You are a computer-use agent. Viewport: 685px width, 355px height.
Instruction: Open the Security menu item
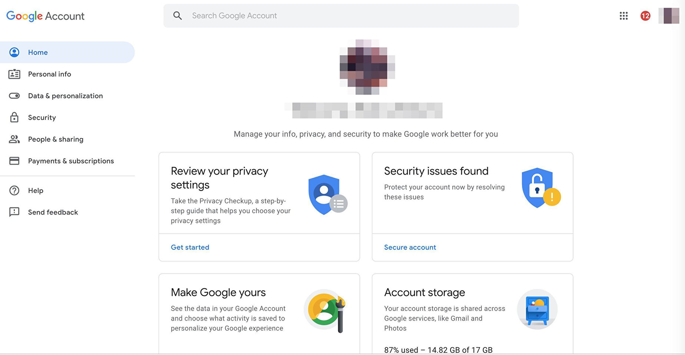[42, 118]
